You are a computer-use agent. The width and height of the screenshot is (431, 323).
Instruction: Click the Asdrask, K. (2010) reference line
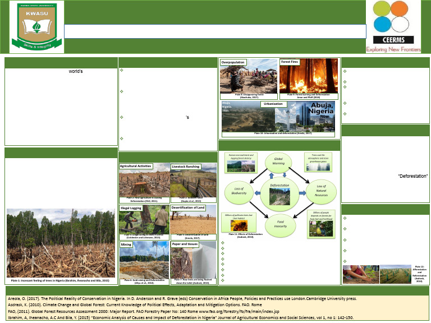[135, 305]
